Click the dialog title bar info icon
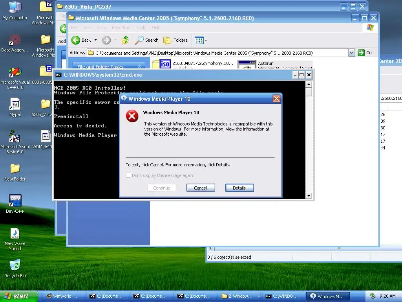 point(124,98)
